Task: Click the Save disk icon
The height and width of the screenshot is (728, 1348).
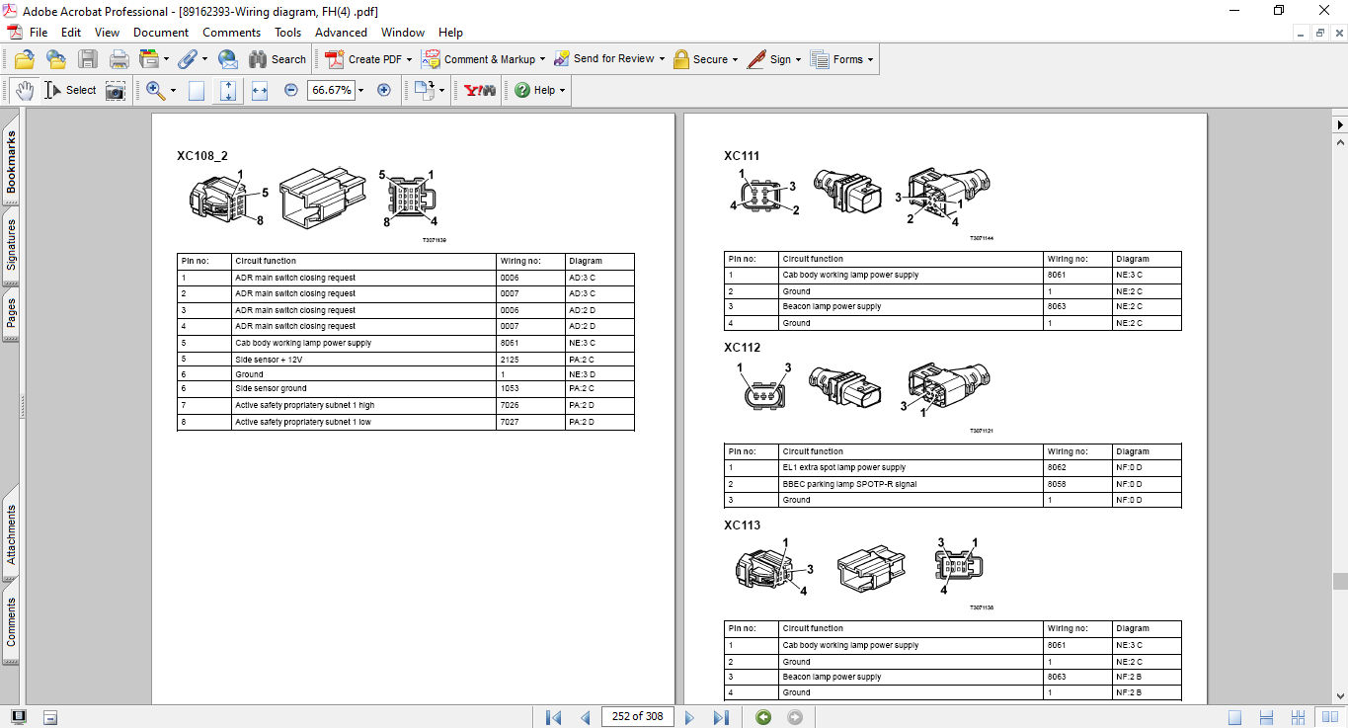Action: (88, 59)
